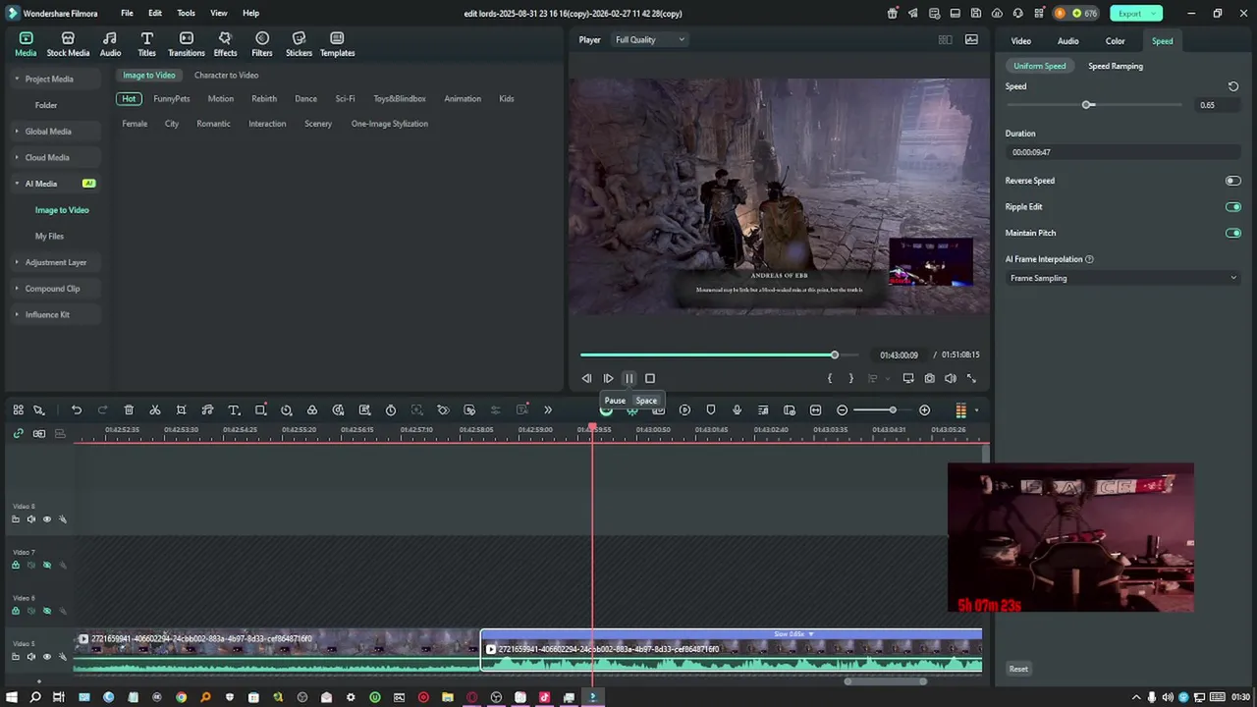
Task: Mute the Video 8 track audio
Action: pyautogui.click(x=30, y=519)
